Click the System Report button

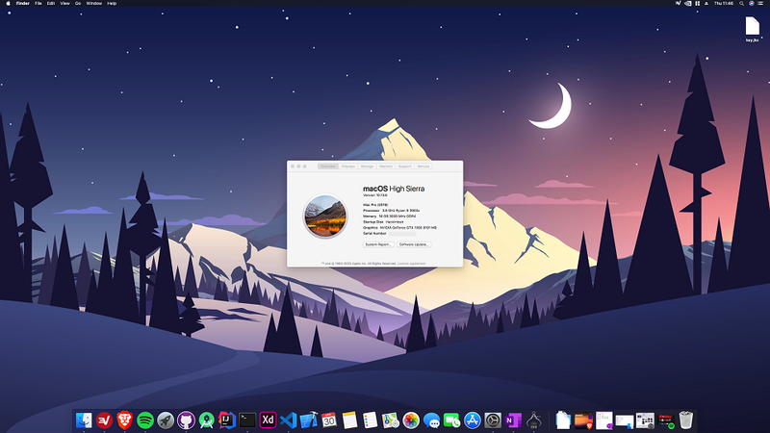pos(378,244)
